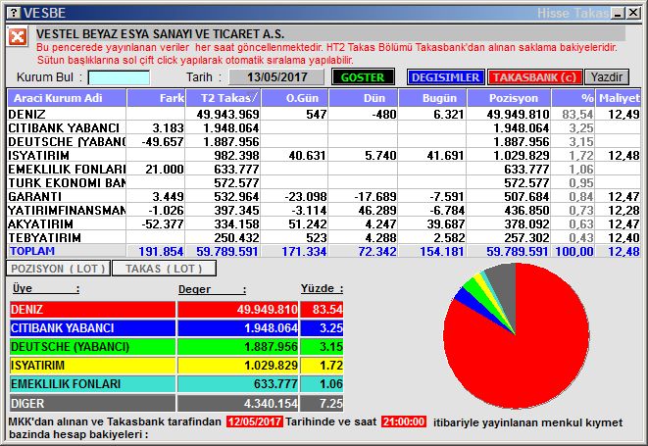Click the date stamp 12/05/2017 at bottom
648x446 pixels.
255,421
